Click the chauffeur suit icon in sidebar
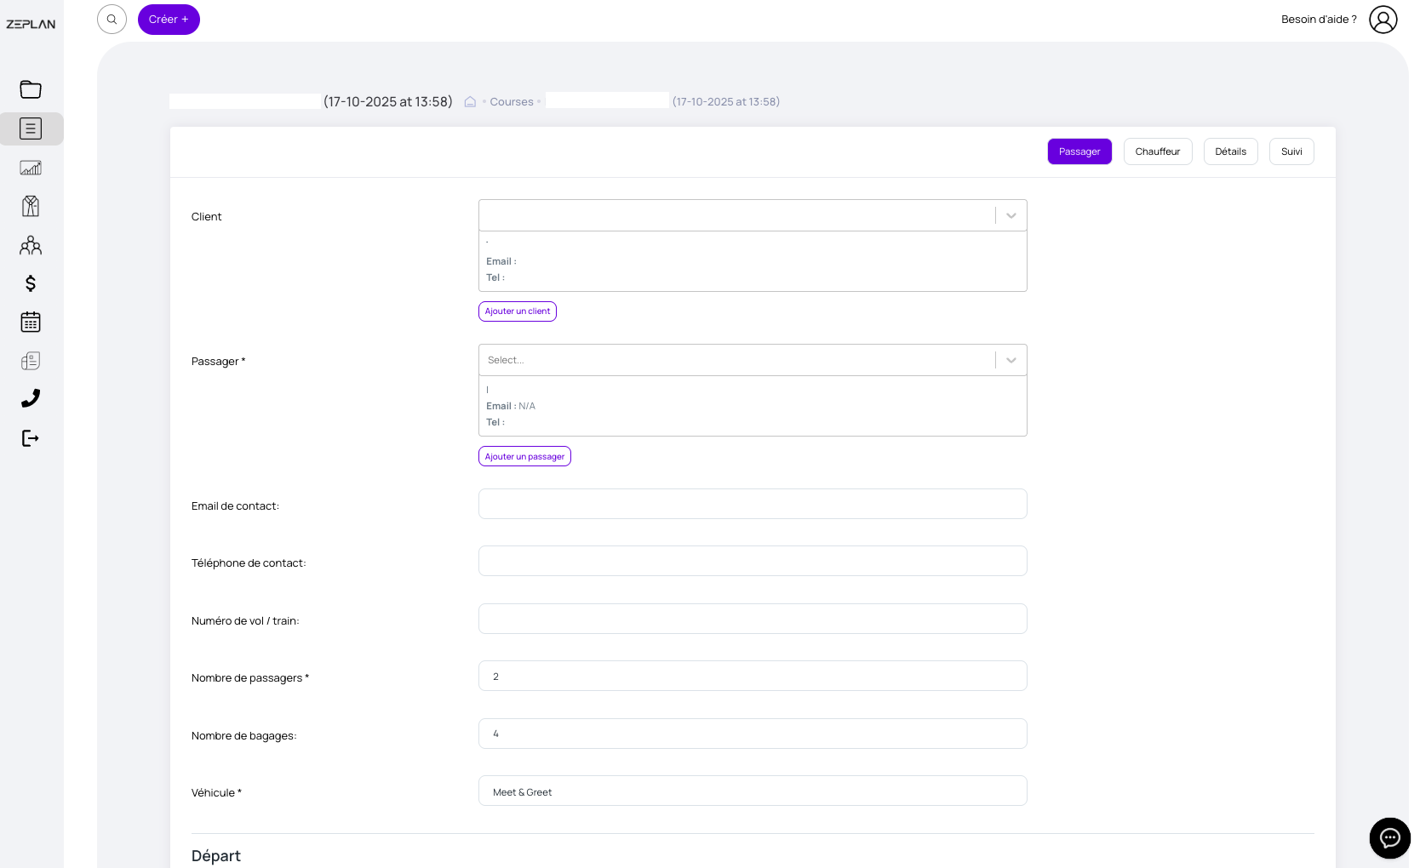This screenshot has height=868, width=1420. click(x=31, y=206)
